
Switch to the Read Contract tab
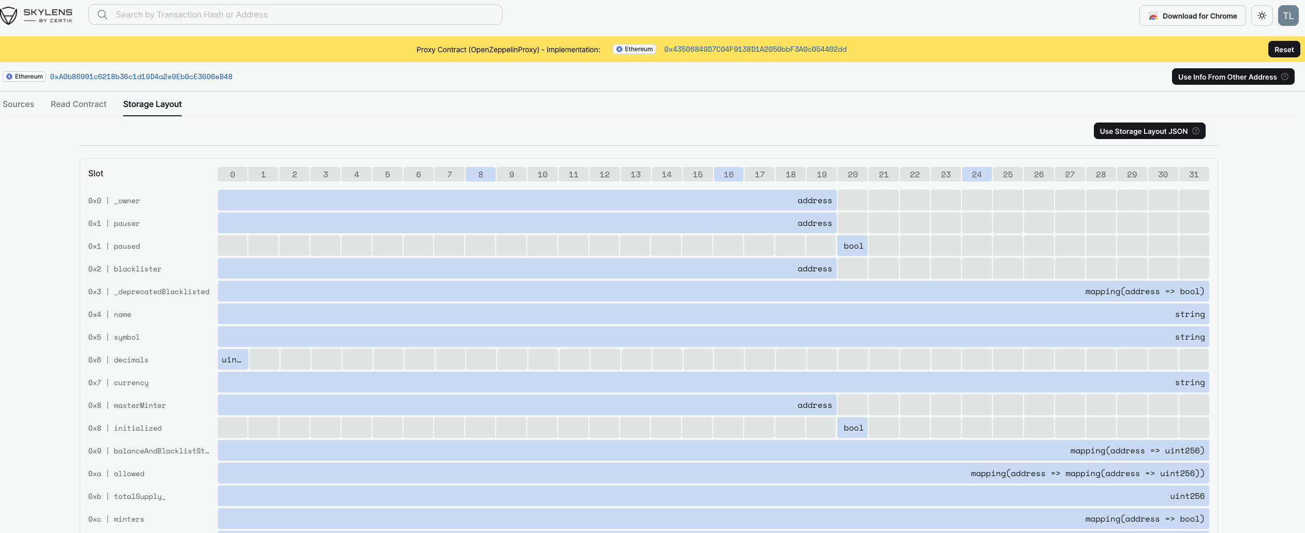coord(78,104)
